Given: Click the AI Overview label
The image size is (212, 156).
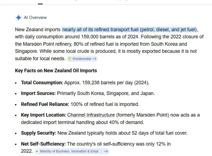Looking at the screenshot, I should [35, 17].
